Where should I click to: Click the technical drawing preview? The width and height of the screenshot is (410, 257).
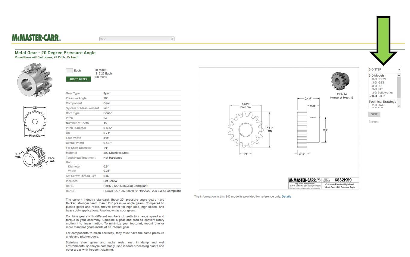pos(279,128)
